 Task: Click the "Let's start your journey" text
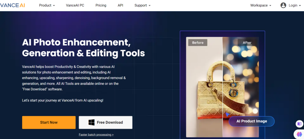click(x=63, y=100)
